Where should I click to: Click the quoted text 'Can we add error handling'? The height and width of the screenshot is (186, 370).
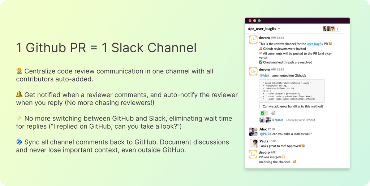[293, 106]
